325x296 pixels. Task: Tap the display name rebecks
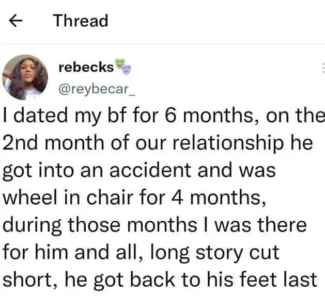(86, 67)
